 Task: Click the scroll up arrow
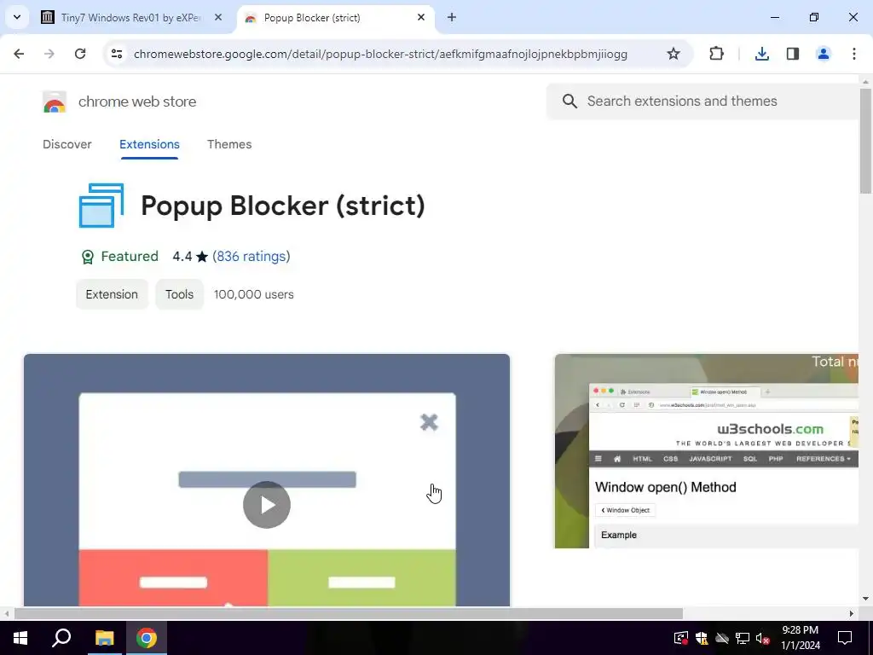(x=865, y=81)
